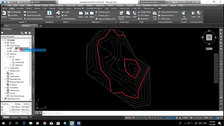Switch to Analyze ribbon tab
This screenshot has width=224, height=126.
tap(37, 8)
